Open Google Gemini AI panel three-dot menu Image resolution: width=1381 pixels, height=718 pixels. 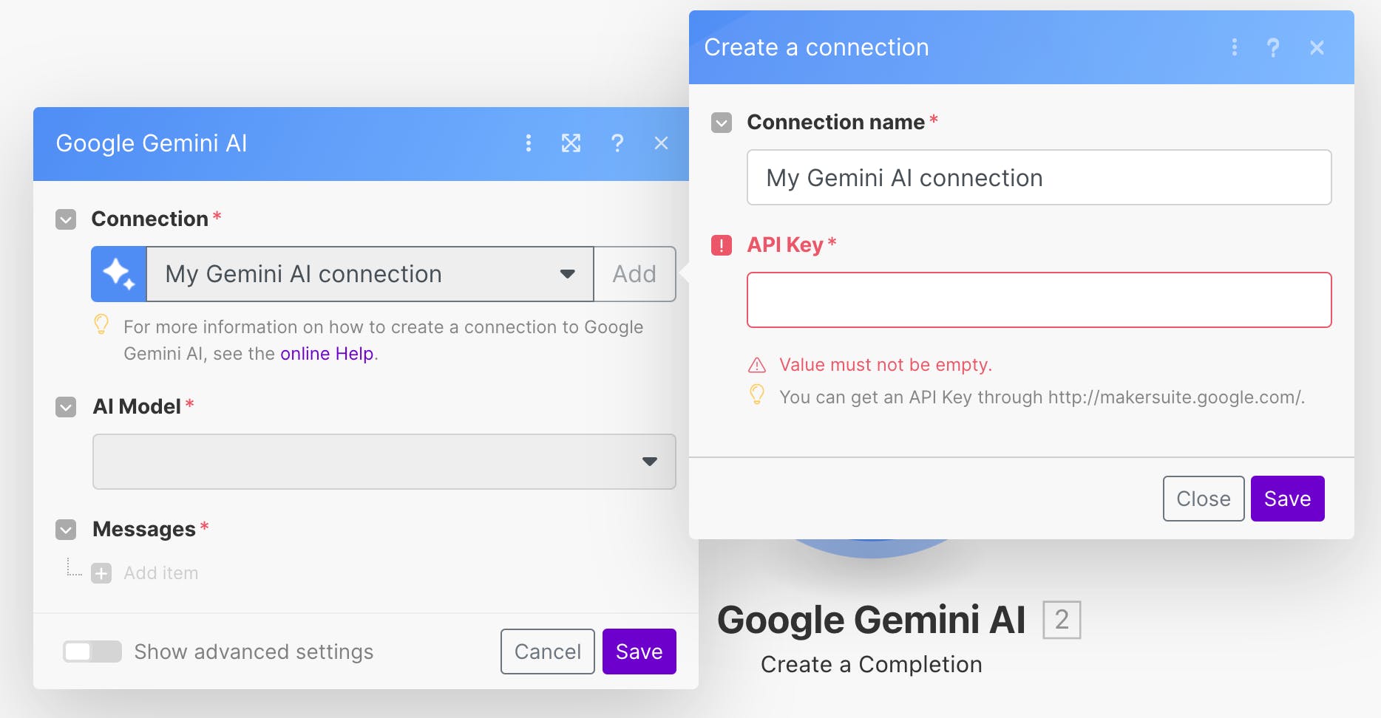click(528, 143)
